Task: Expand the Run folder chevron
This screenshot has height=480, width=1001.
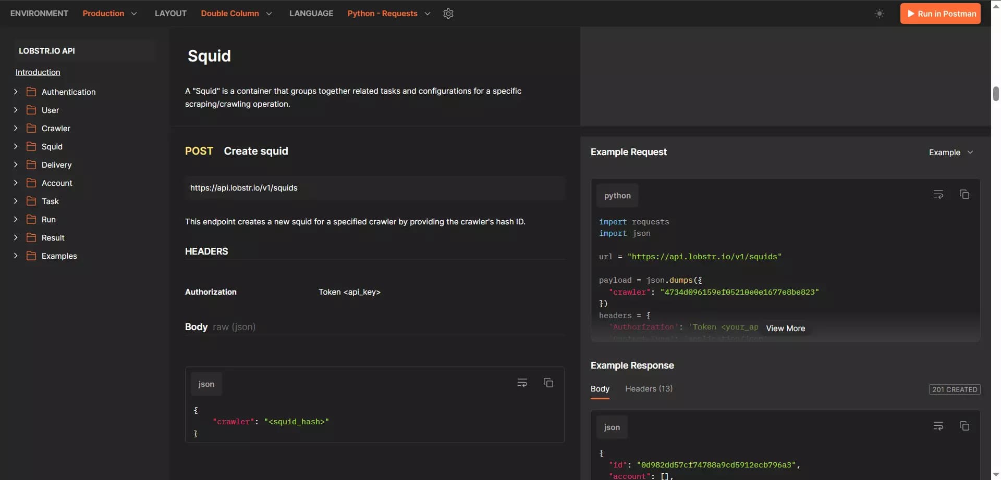Action: point(16,219)
